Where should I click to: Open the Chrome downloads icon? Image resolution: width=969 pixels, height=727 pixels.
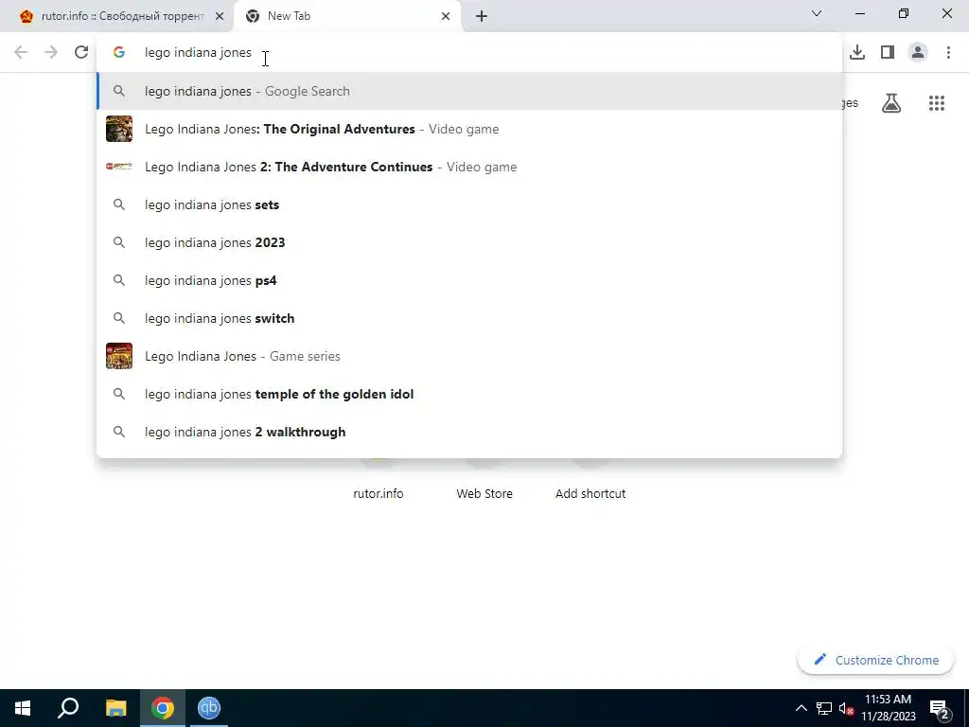[857, 53]
